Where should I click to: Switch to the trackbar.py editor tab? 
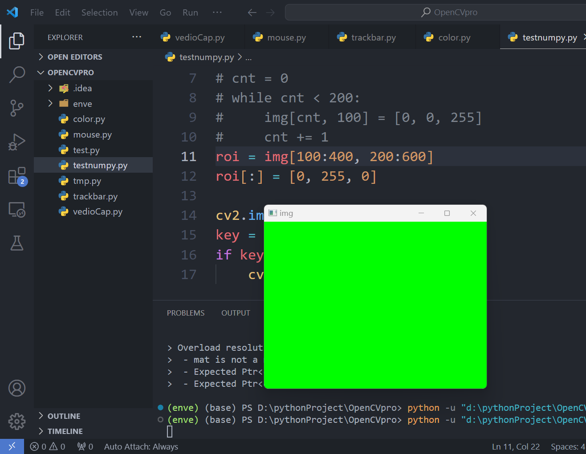pos(373,37)
